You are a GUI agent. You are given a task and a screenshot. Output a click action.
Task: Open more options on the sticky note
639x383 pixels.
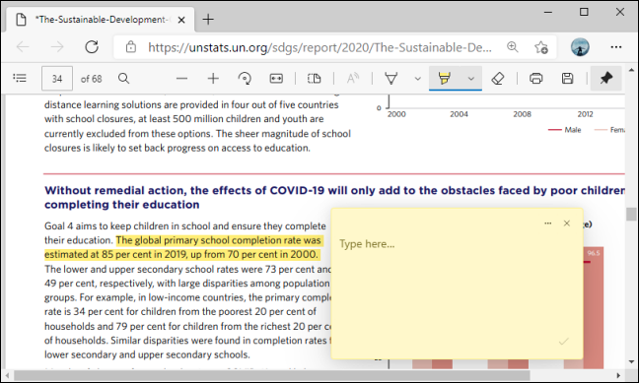(x=547, y=223)
